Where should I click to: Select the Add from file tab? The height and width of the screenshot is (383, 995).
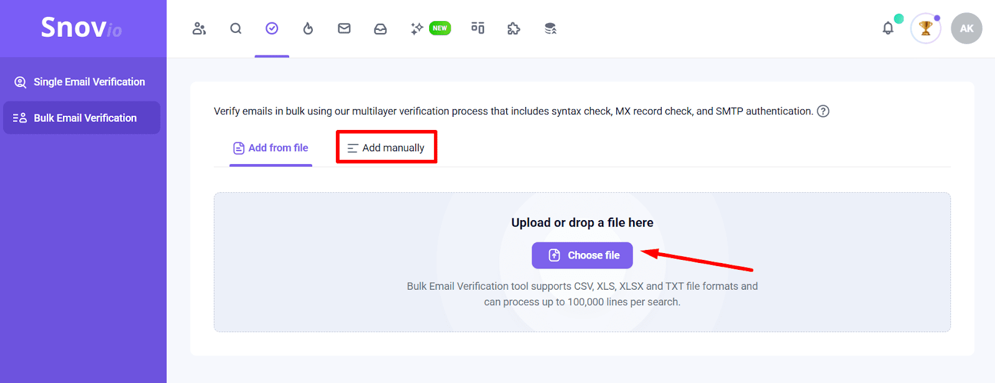[x=271, y=148]
